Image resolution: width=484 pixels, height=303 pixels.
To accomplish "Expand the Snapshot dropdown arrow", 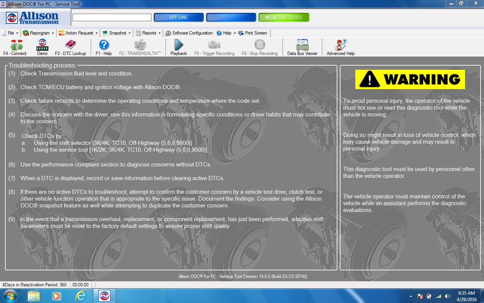I will pos(129,33).
